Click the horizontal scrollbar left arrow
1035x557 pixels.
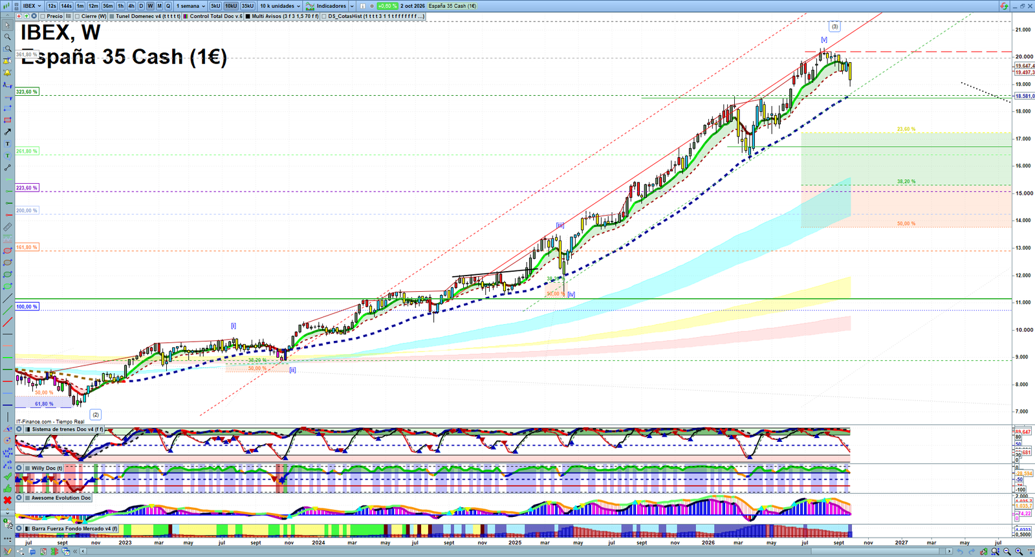(x=83, y=551)
